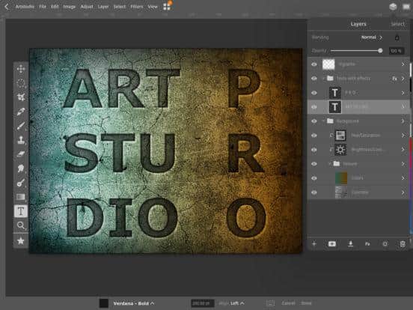Click the black text color swatch
The image size is (413, 310).
pos(104,303)
